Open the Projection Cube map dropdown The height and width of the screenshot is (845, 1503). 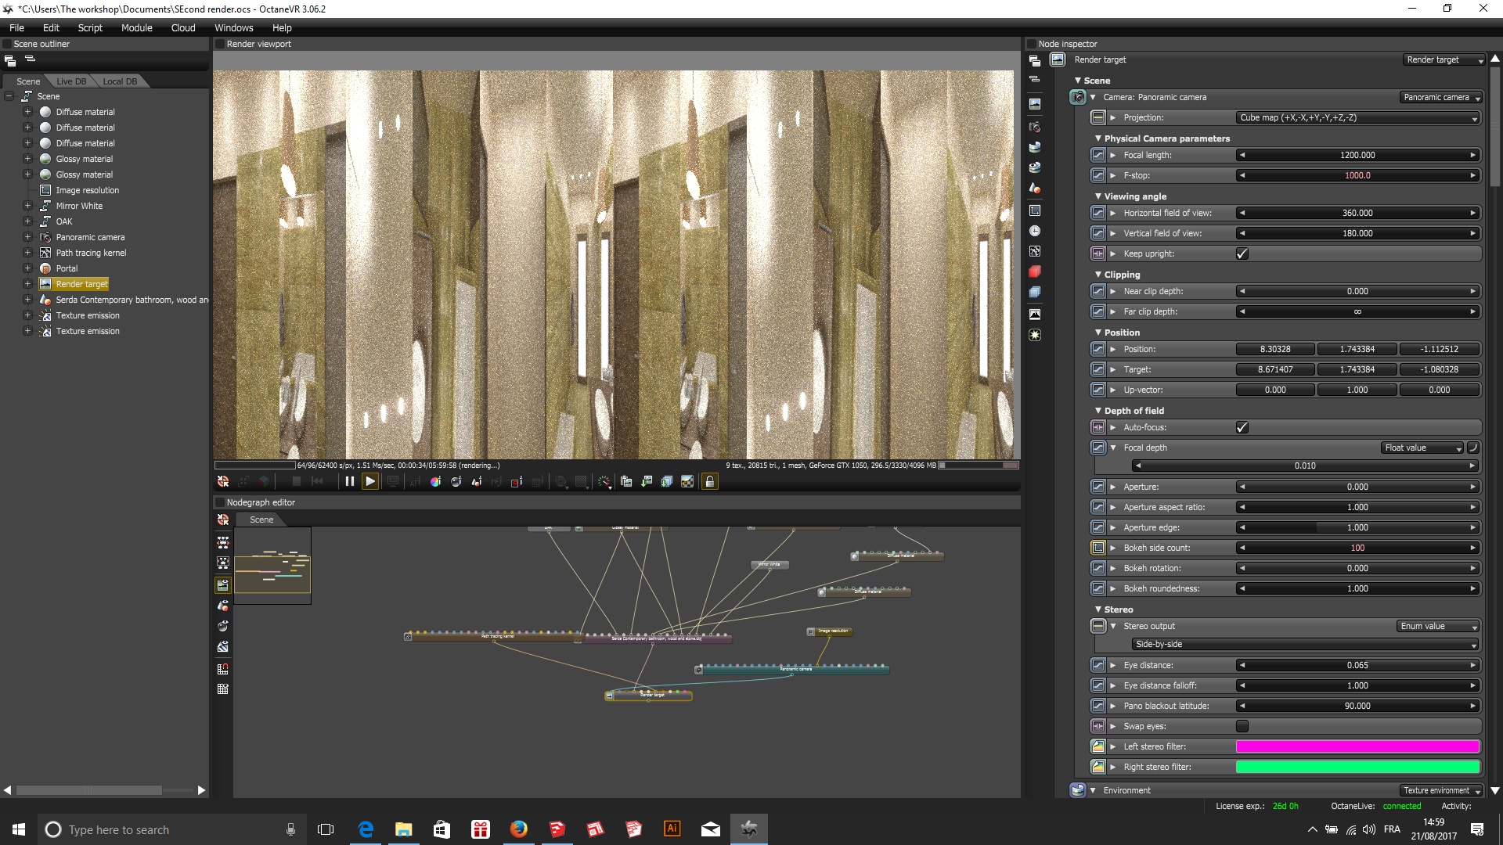(1358, 117)
